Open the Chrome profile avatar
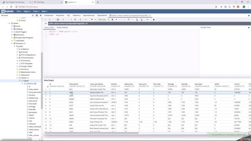This screenshot has height=141, width=251. pyautogui.click(x=244, y=7)
